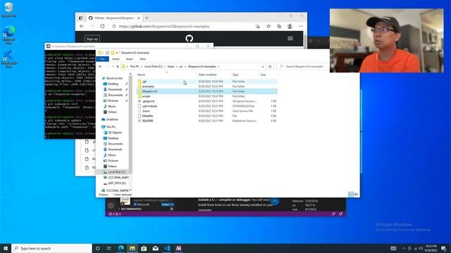Open UEFI_NTFS drive in navigation pane
Image resolution: width=451 pixels, height=253 pixels.
click(x=117, y=183)
